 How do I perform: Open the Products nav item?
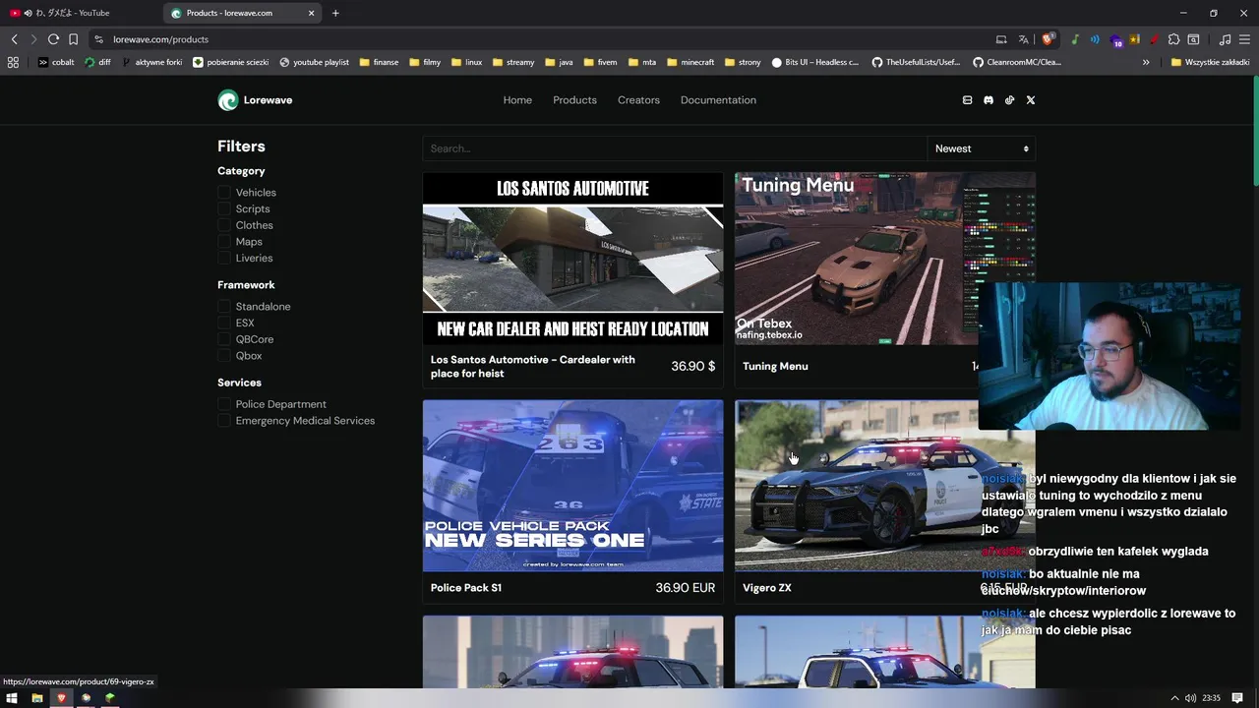point(574,100)
